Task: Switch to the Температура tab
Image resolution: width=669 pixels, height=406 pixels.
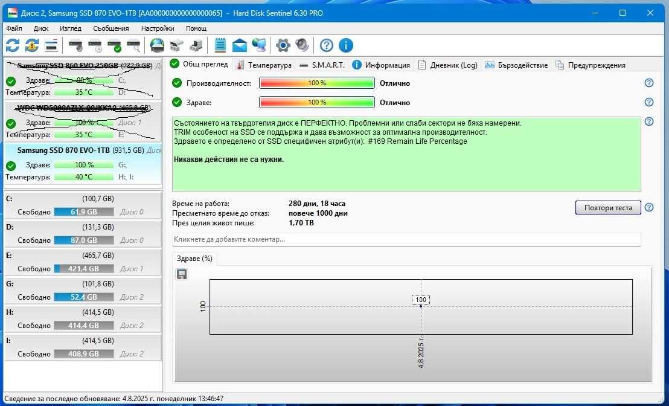Action: [x=264, y=65]
